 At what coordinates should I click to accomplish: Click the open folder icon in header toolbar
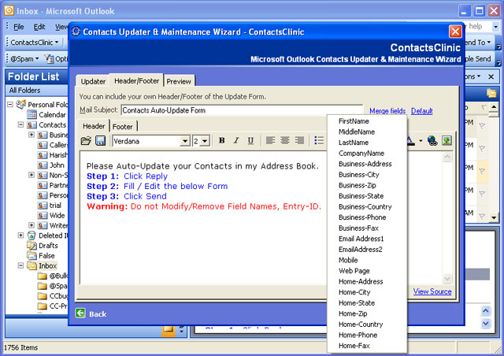86,141
